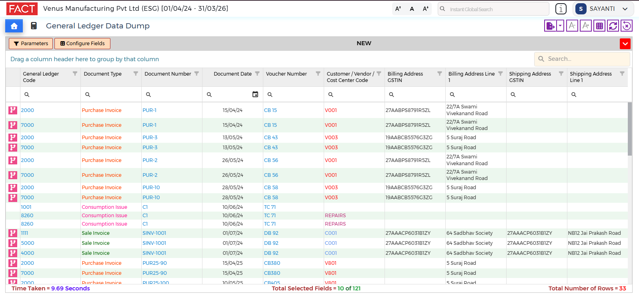Open the Document Date calendar picker

pyautogui.click(x=255, y=94)
